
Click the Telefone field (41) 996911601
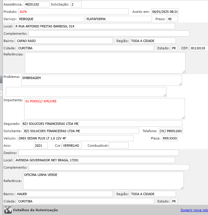(171, 131)
